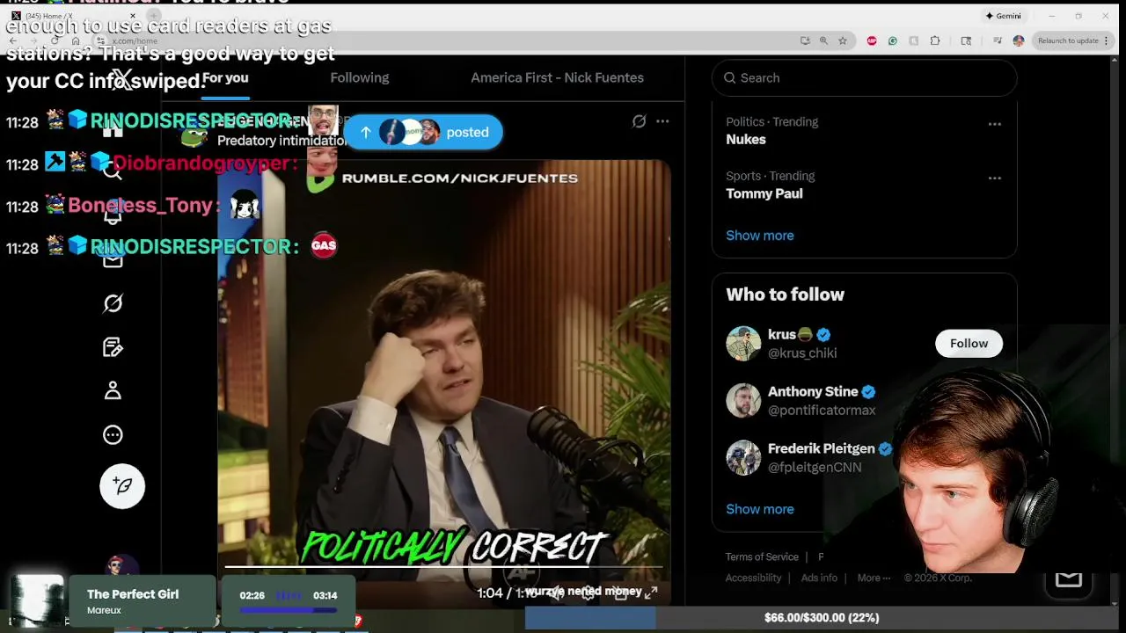Image resolution: width=1126 pixels, height=633 pixels.
Task: Open the Nukes trending topic
Action: [x=746, y=139]
